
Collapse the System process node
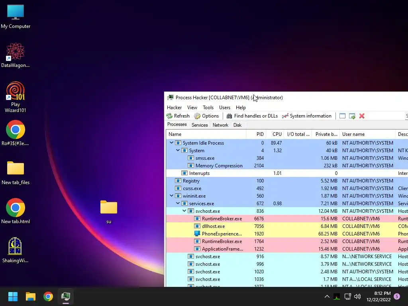point(178,150)
